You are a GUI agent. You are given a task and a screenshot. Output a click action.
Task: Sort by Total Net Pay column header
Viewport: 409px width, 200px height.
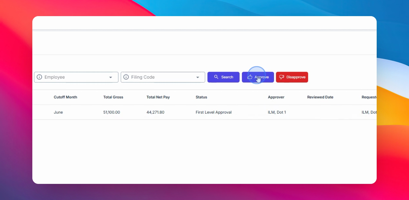coord(158,97)
